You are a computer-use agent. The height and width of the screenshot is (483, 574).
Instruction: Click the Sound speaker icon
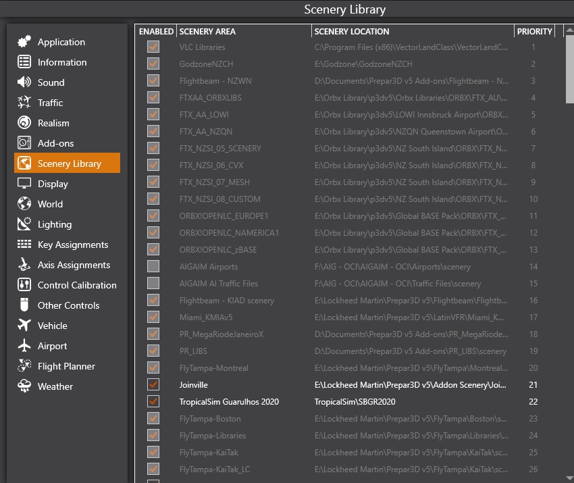coord(24,82)
